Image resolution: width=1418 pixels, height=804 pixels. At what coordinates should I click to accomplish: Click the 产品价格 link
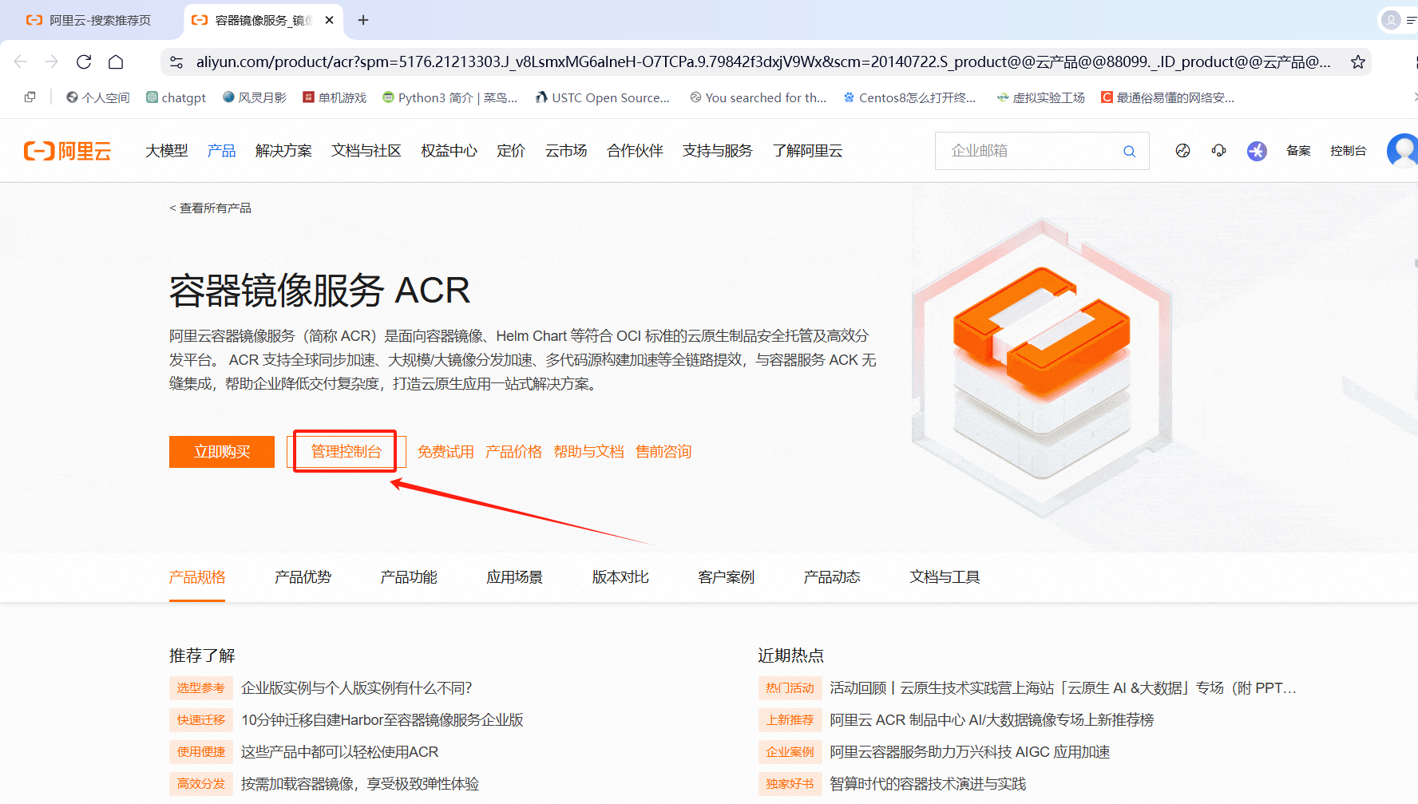tap(513, 452)
